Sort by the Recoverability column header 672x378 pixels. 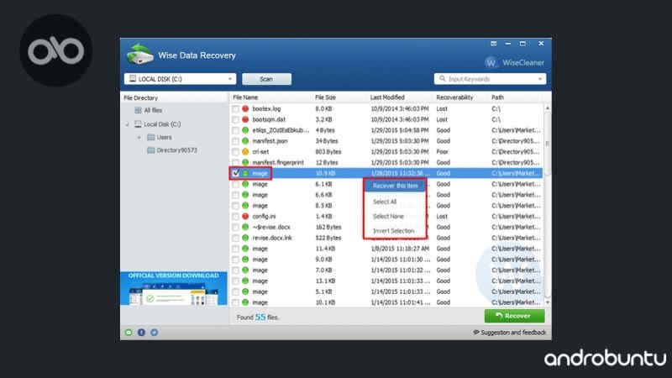[x=454, y=97]
